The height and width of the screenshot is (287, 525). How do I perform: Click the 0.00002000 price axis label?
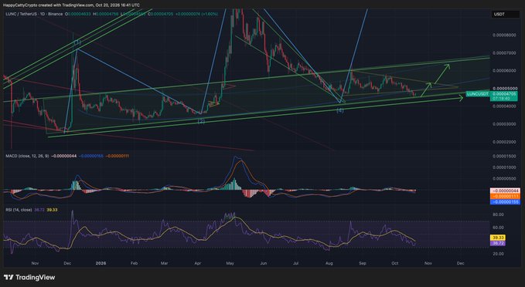504,142
